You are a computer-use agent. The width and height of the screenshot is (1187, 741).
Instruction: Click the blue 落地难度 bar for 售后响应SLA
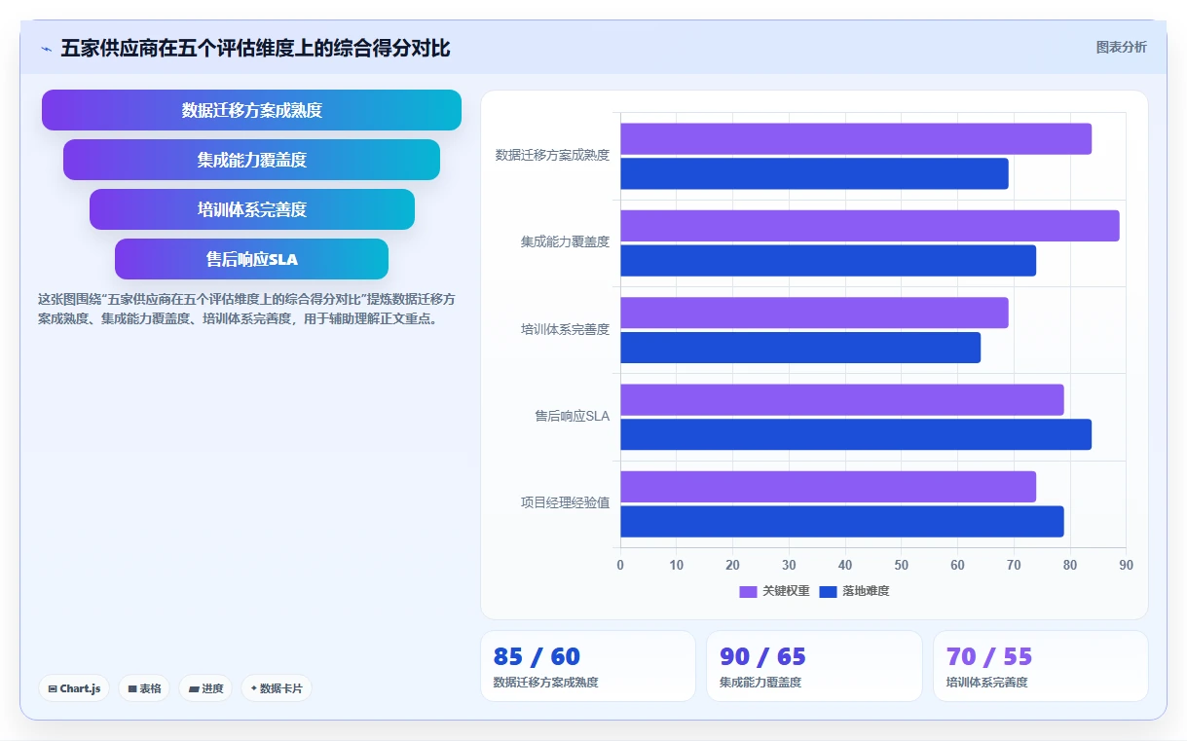(x=856, y=434)
